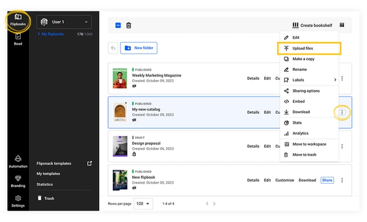
Task: Select Move to workspace menu entry
Action: tap(309, 144)
